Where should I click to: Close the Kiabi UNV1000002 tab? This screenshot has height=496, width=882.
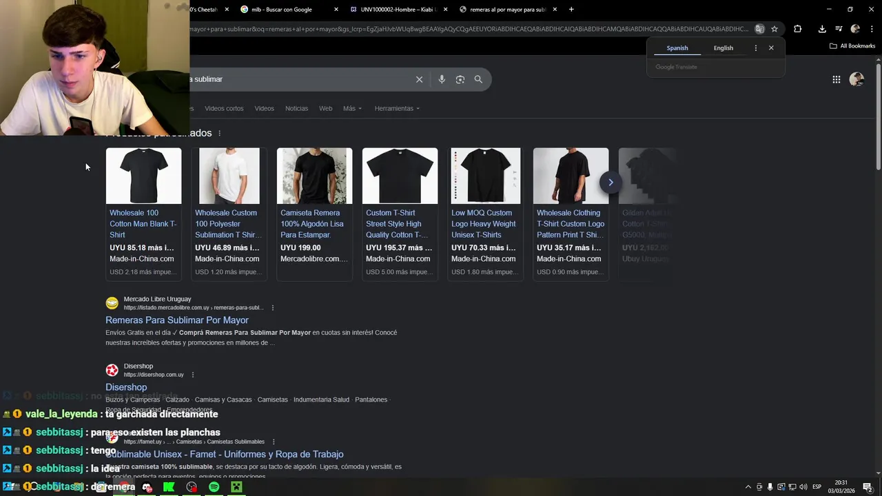click(446, 10)
